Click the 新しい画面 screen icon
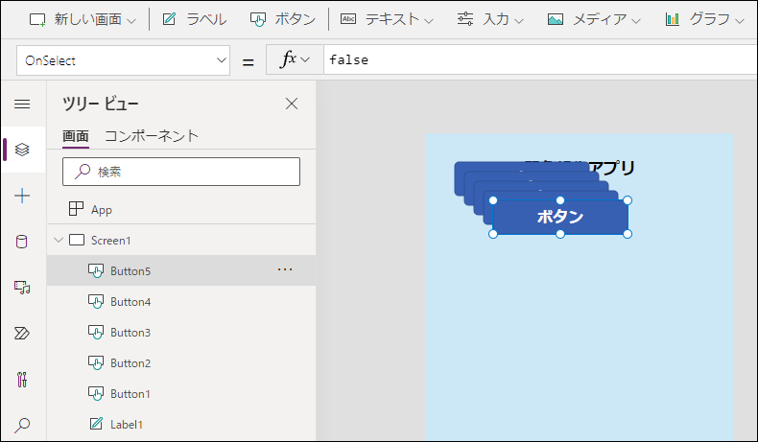The width and height of the screenshot is (758, 442). coord(37,19)
